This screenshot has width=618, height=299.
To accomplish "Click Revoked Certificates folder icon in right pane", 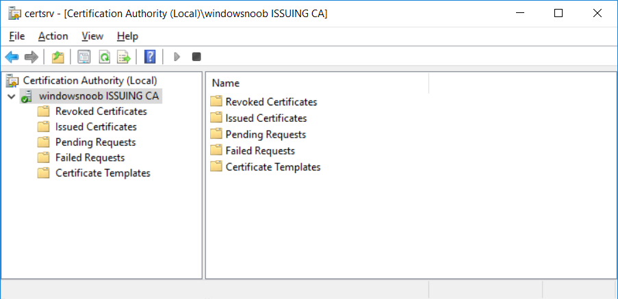I will [x=216, y=102].
